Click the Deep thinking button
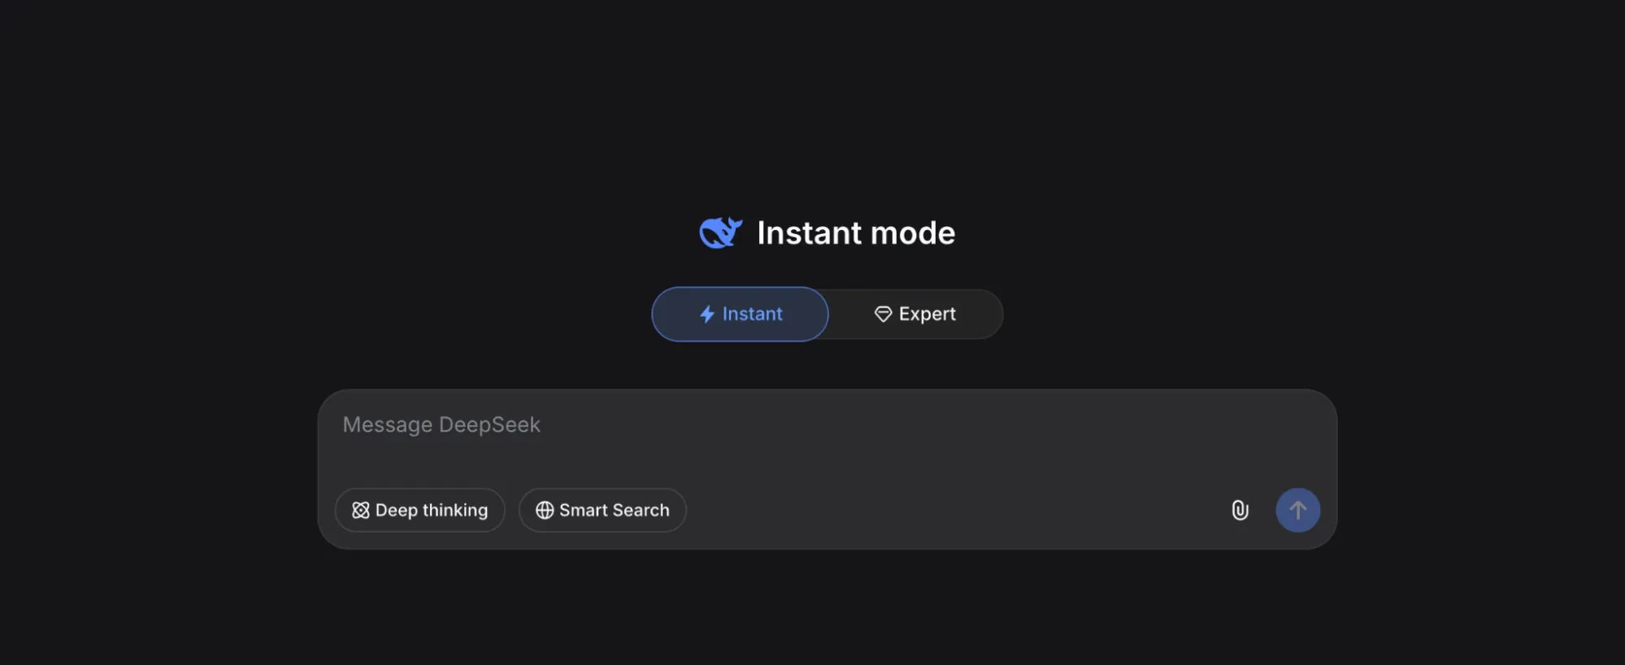This screenshot has width=1625, height=665. 419,510
